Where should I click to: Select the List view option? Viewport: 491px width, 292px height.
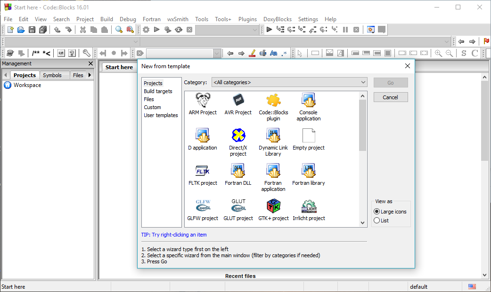tap(381, 221)
